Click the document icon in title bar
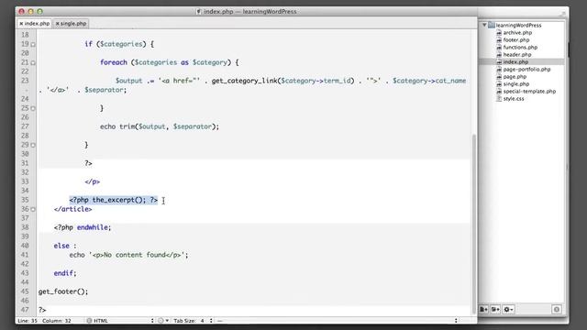Screen dimensions: 587x330 199,12
